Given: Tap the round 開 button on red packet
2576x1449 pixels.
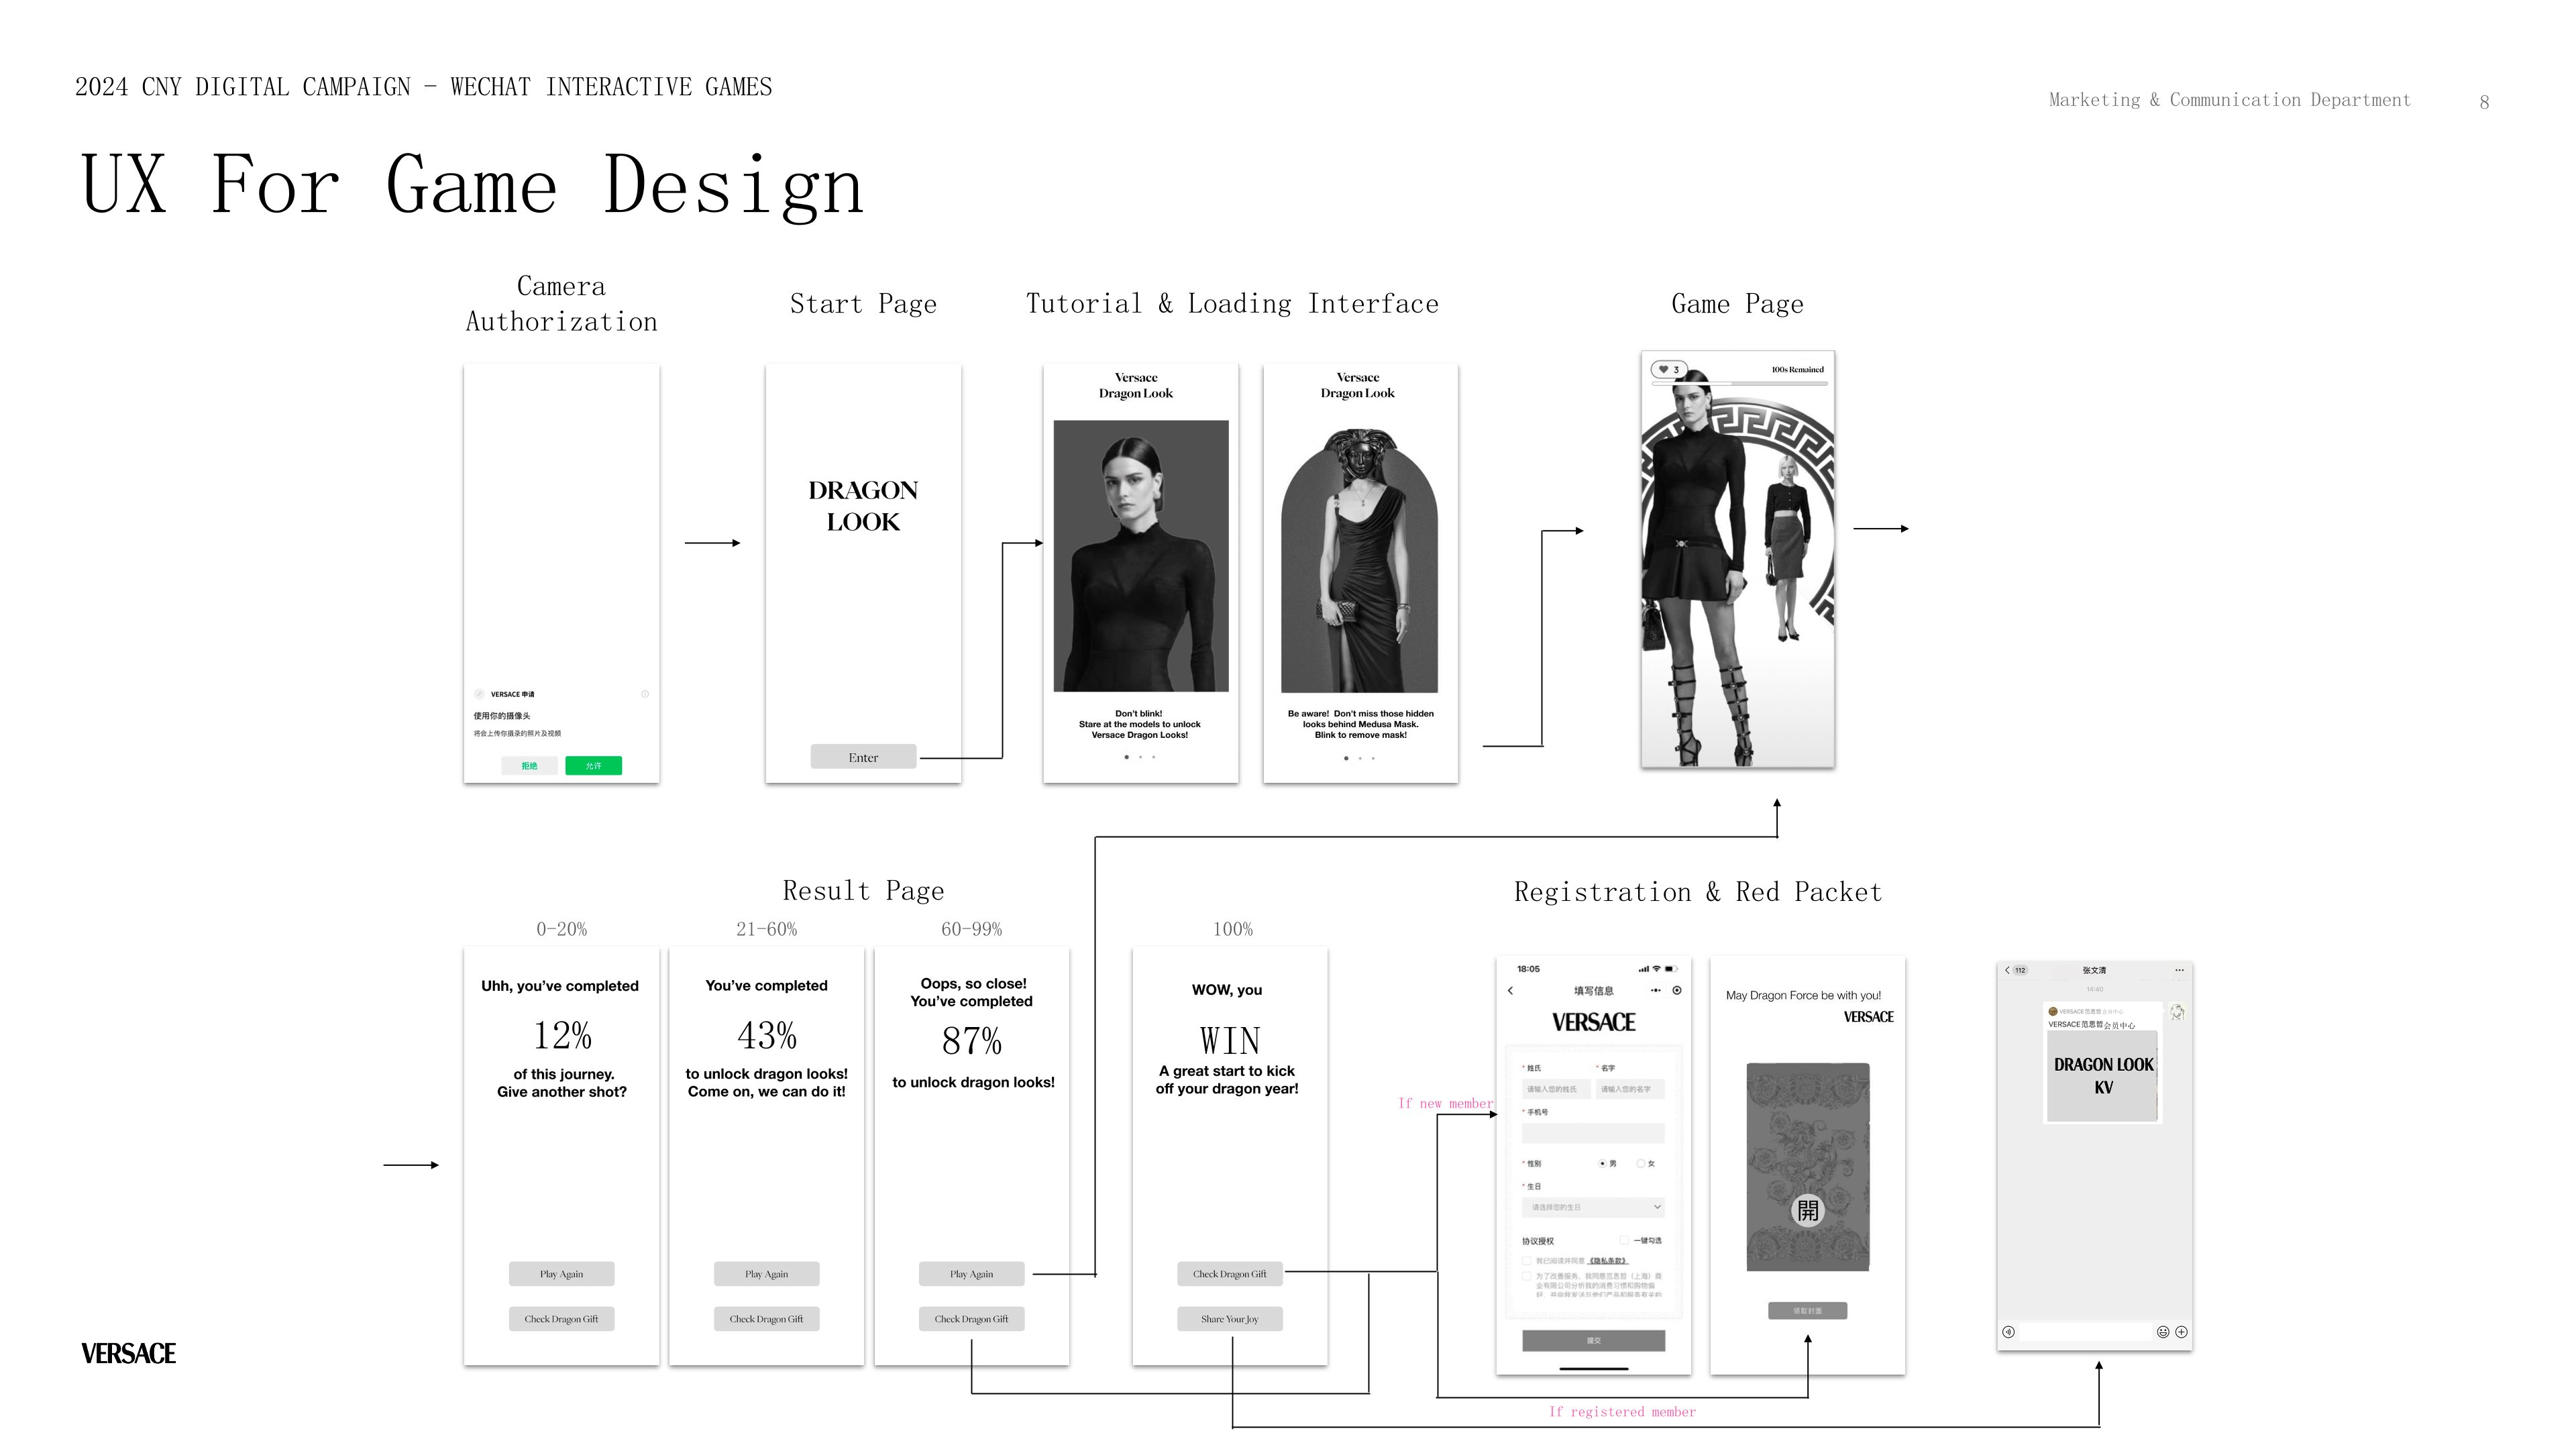Looking at the screenshot, I should 1807,1211.
